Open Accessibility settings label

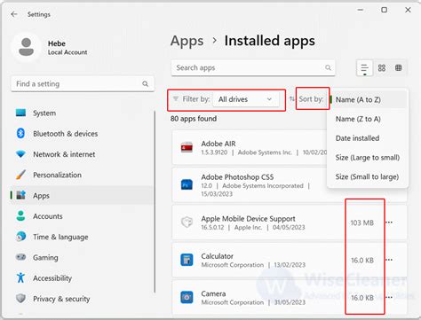(52, 278)
